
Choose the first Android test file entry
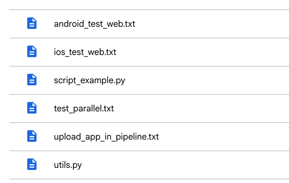coord(94,24)
